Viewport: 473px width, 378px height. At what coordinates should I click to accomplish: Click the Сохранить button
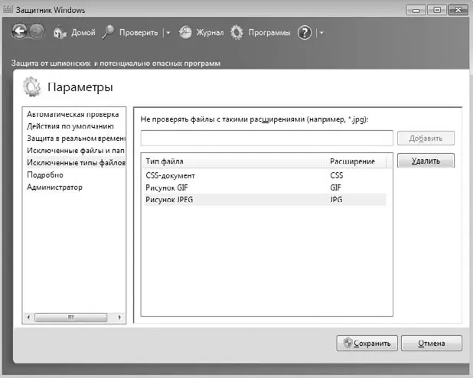[367, 344]
